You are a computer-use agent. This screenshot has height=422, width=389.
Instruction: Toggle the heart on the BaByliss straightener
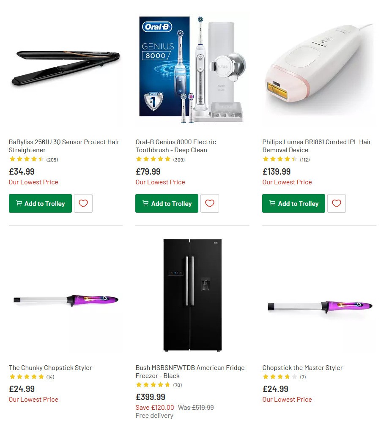click(x=83, y=203)
